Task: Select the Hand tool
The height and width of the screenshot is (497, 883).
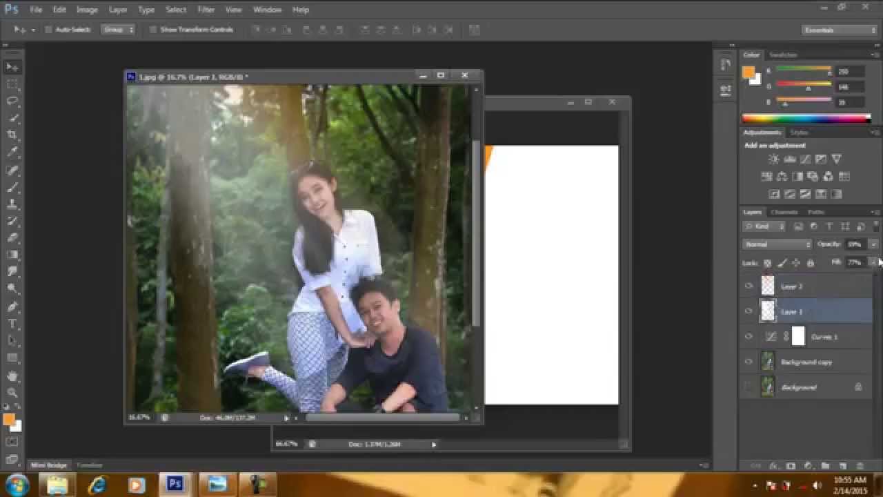Action: (12, 376)
